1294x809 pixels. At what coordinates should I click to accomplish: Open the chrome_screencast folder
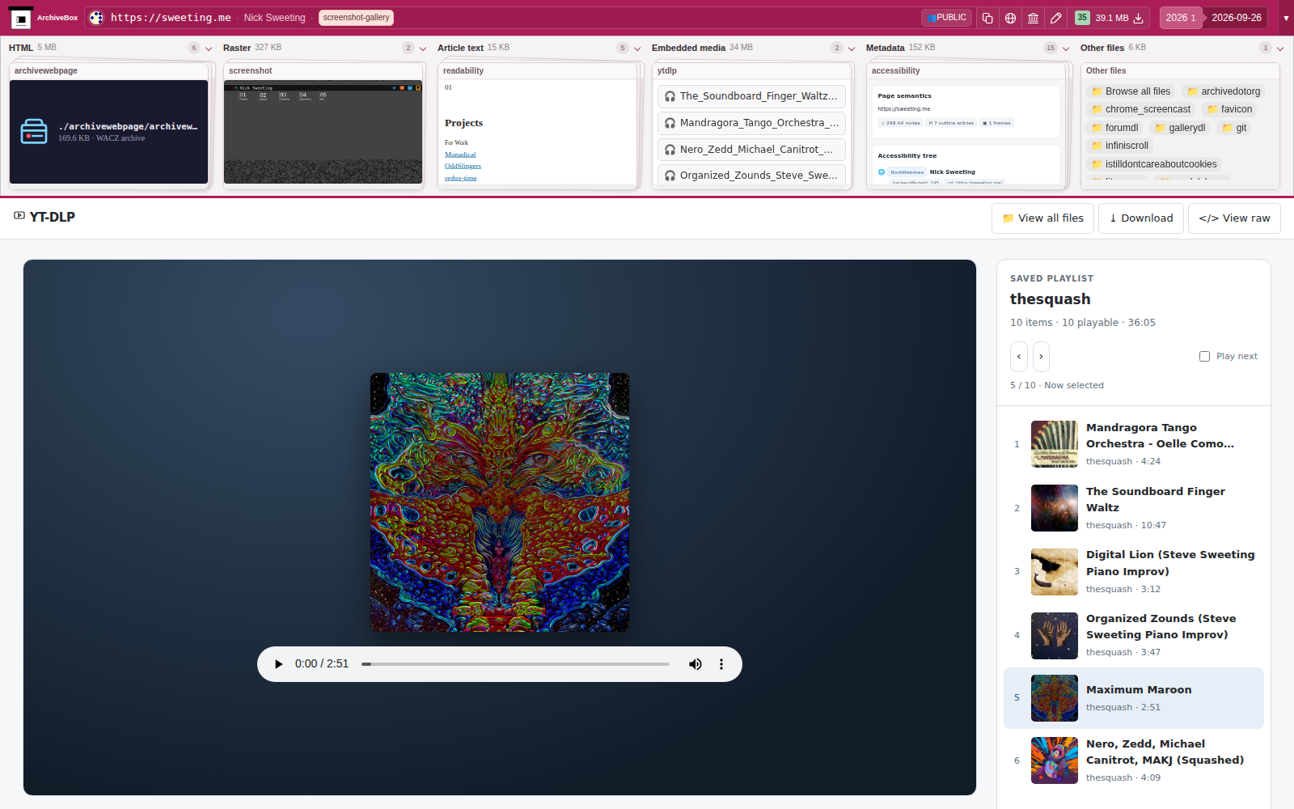pyautogui.click(x=1141, y=109)
